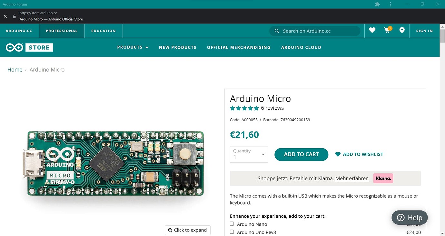Open the browser three-dot menu

coord(390,4)
